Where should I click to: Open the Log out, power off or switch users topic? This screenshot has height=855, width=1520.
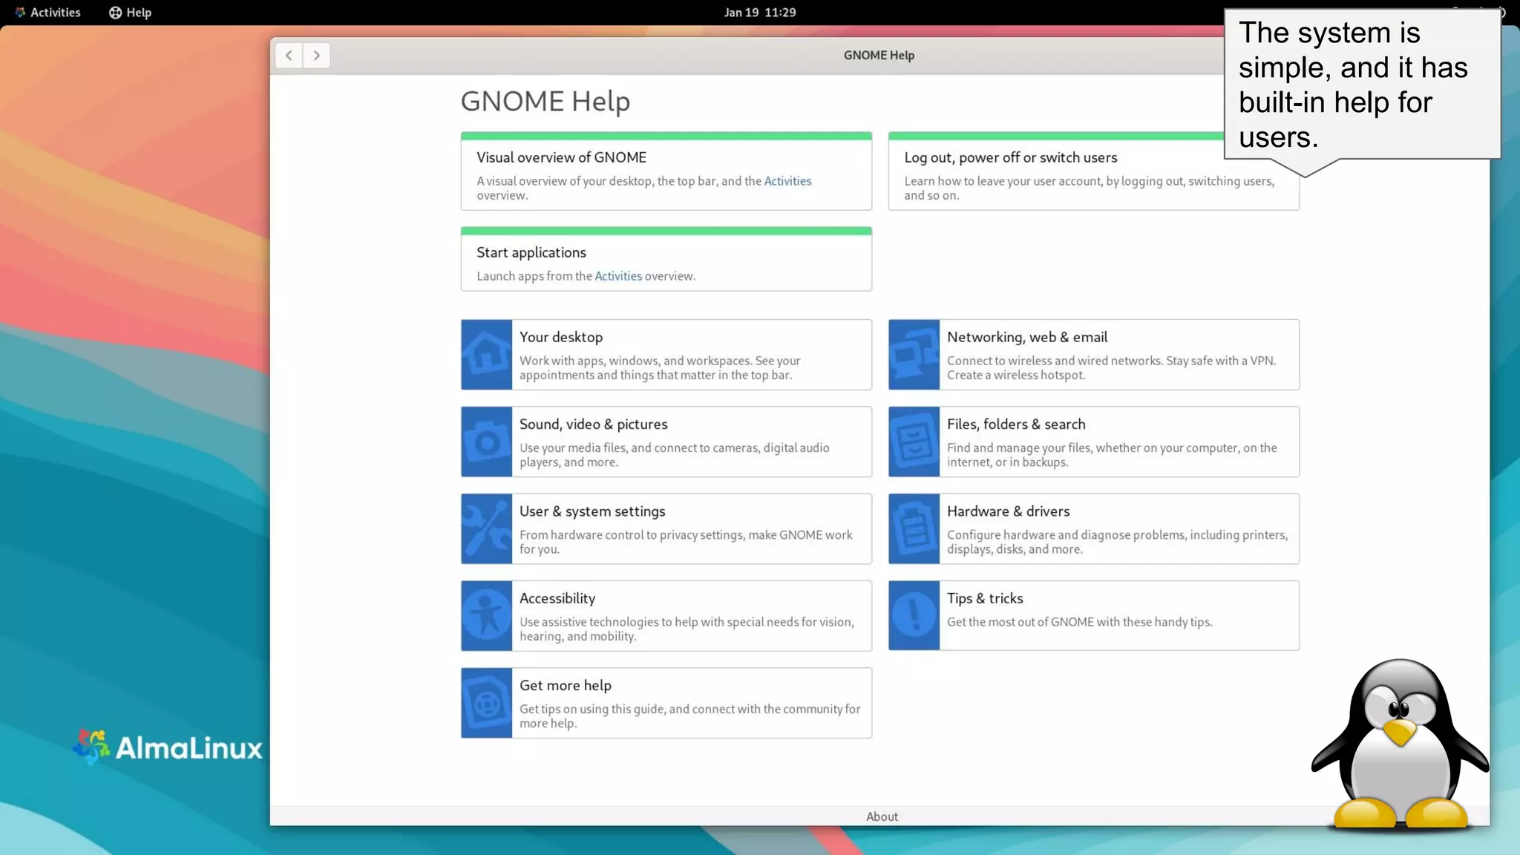1010,157
